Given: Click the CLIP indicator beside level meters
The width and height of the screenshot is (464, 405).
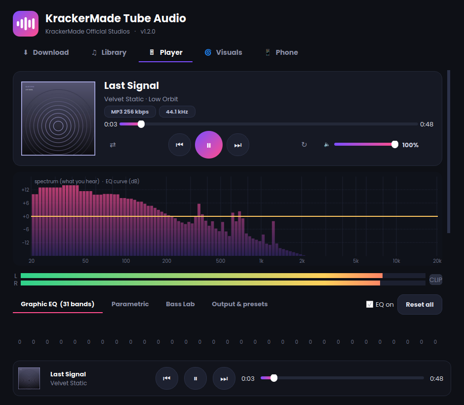Looking at the screenshot, I should (x=436, y=280).
